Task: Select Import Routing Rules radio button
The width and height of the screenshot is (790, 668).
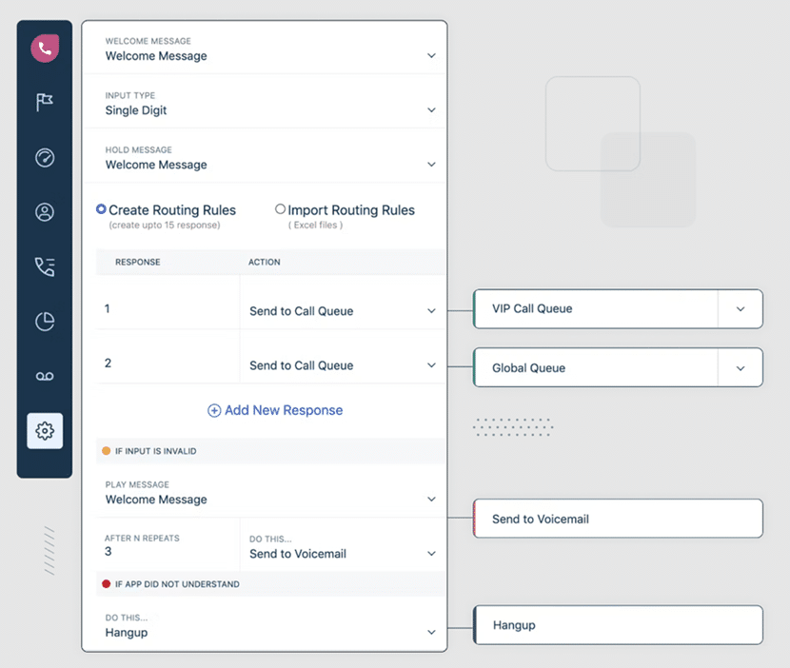Action: click(280, 209)
